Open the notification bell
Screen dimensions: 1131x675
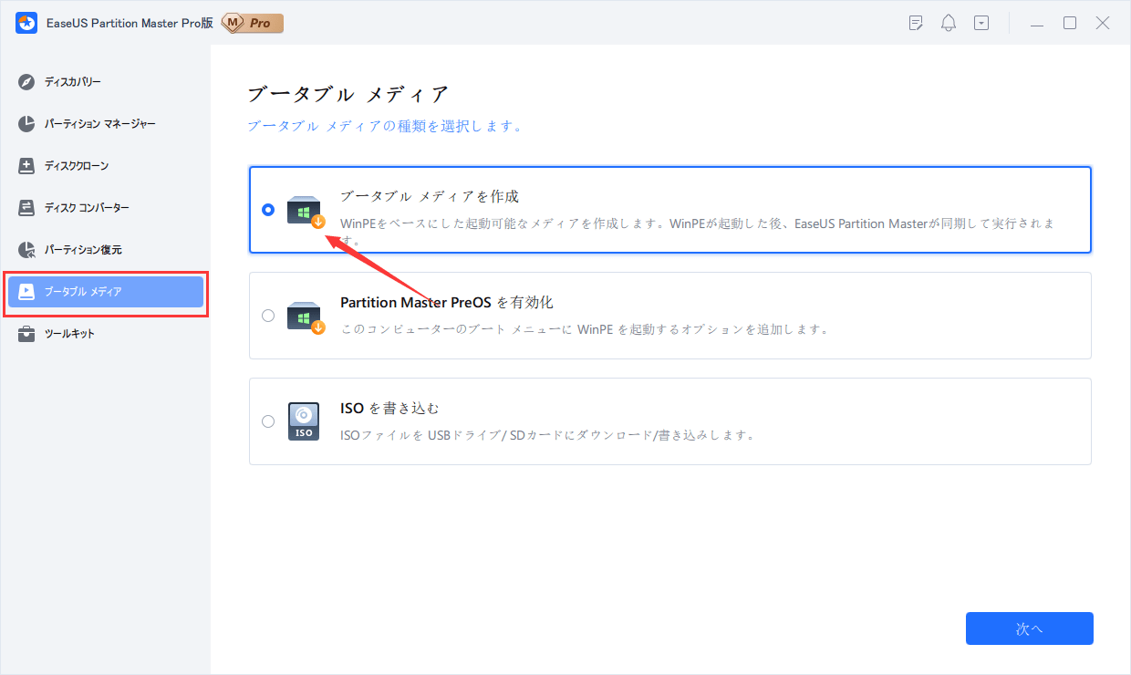[x=948, y=22]
